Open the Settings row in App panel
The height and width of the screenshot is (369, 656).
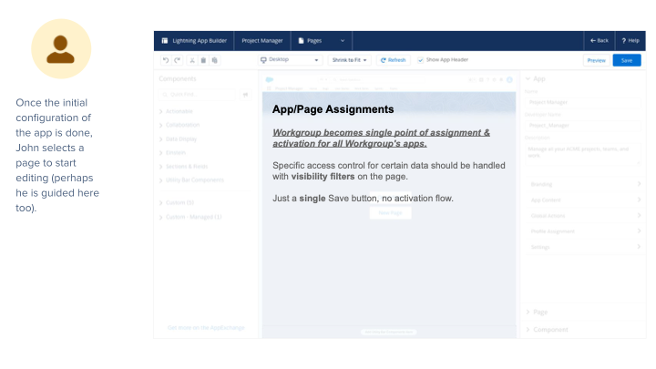[x=584, y=247]
